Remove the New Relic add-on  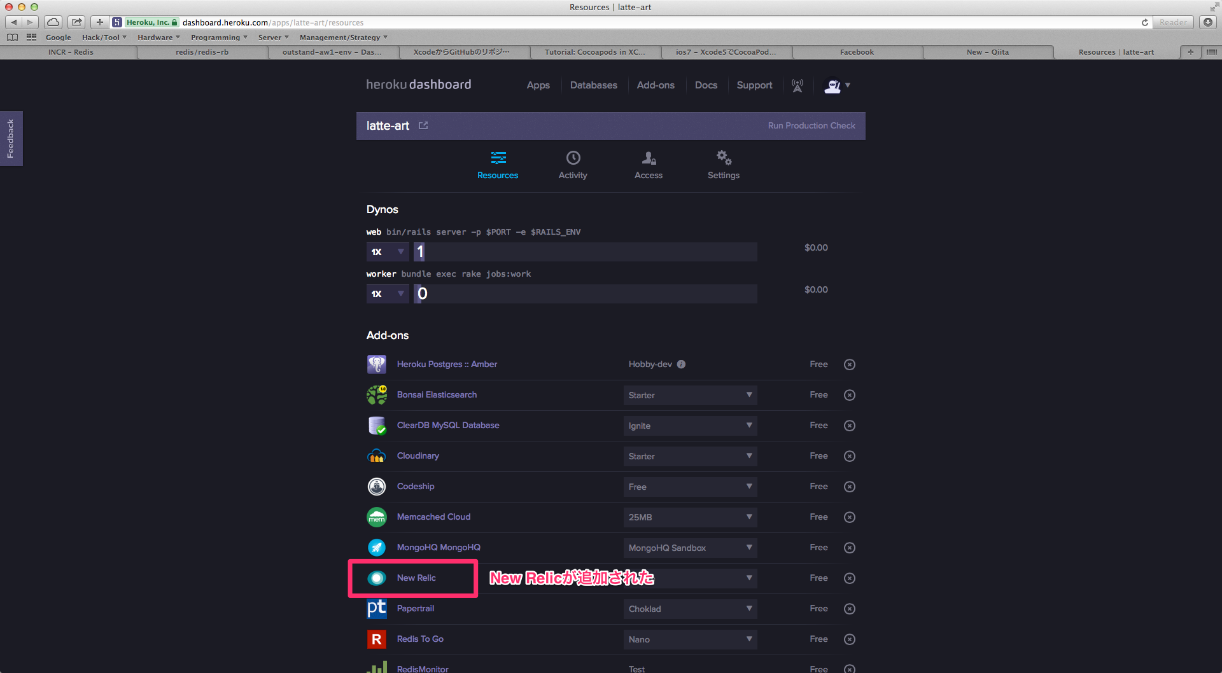pos(850,578)
